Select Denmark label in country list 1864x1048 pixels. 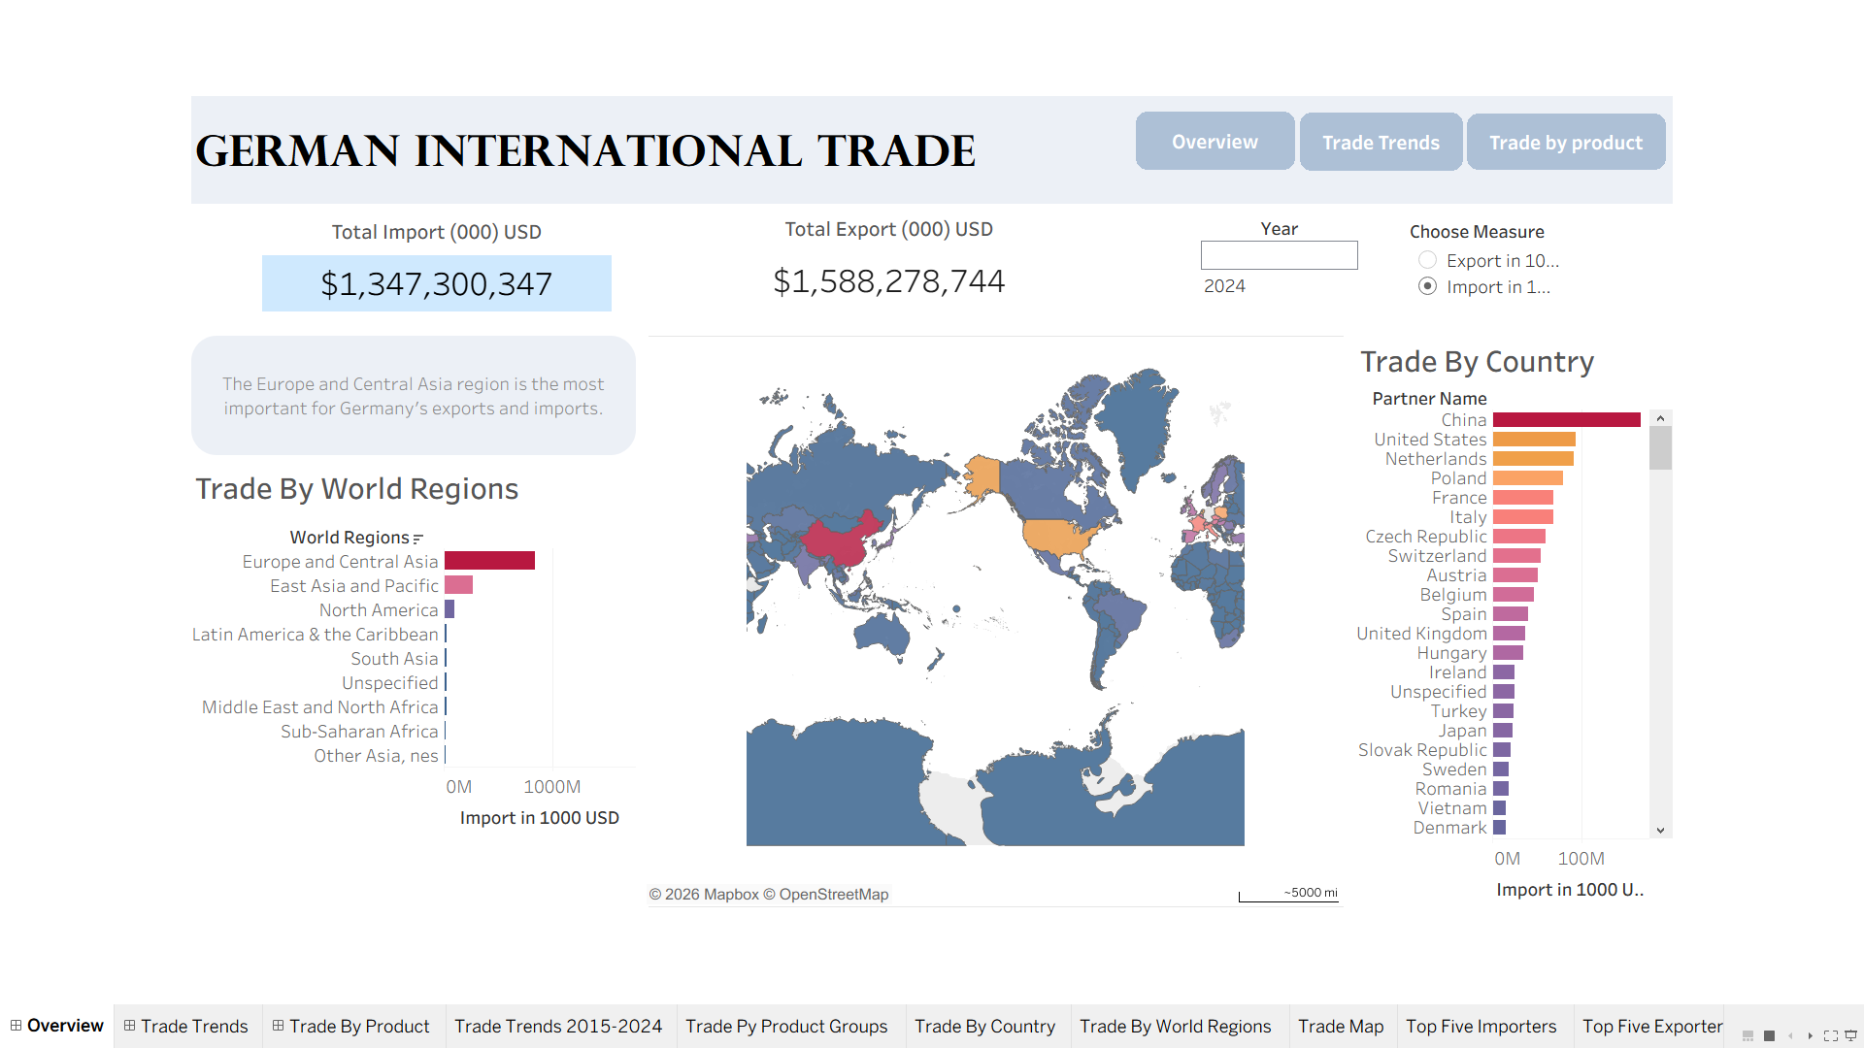click(1449, 827)
